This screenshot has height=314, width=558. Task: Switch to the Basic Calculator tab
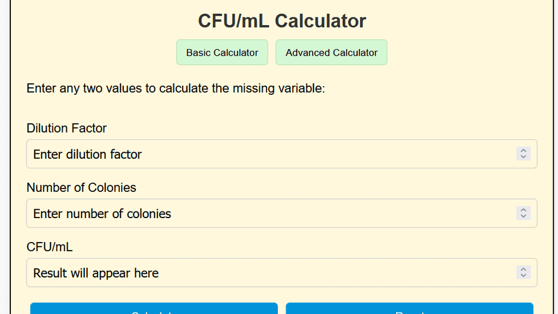click(222, 52)
